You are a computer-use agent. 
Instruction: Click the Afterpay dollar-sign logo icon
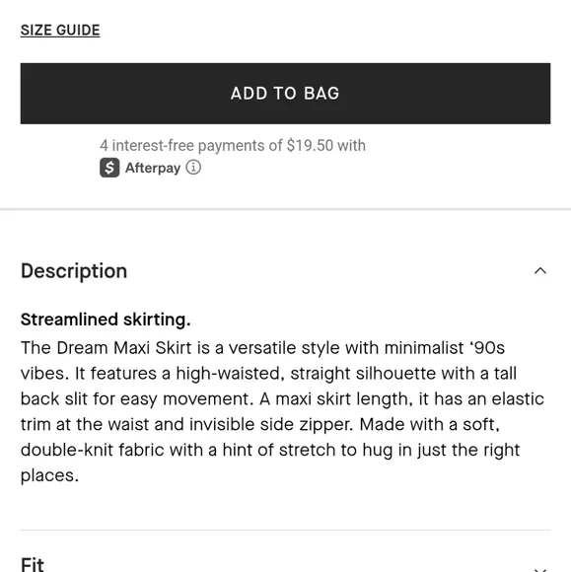coord(109,168)
